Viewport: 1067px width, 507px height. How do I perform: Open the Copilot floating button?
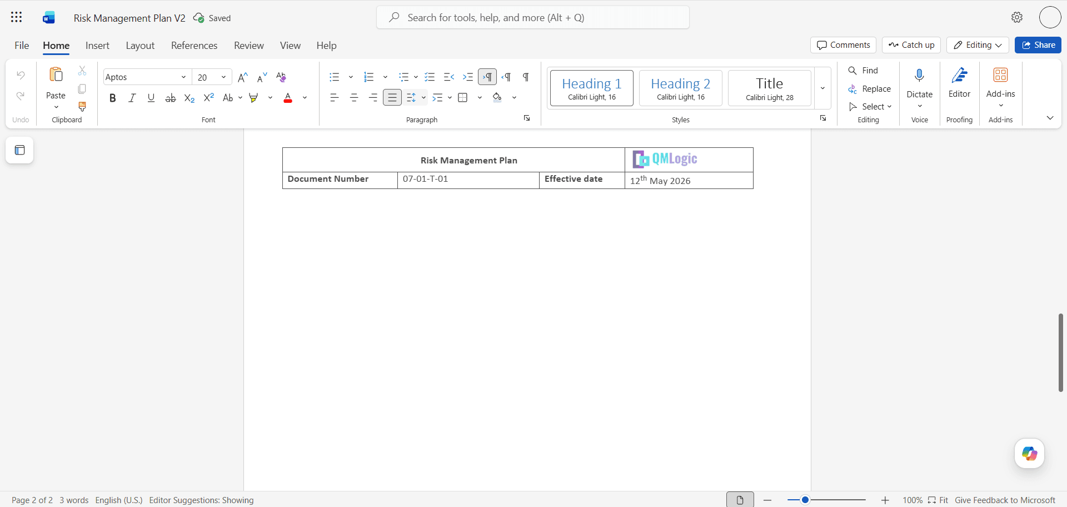click(x=1029, y=454)
